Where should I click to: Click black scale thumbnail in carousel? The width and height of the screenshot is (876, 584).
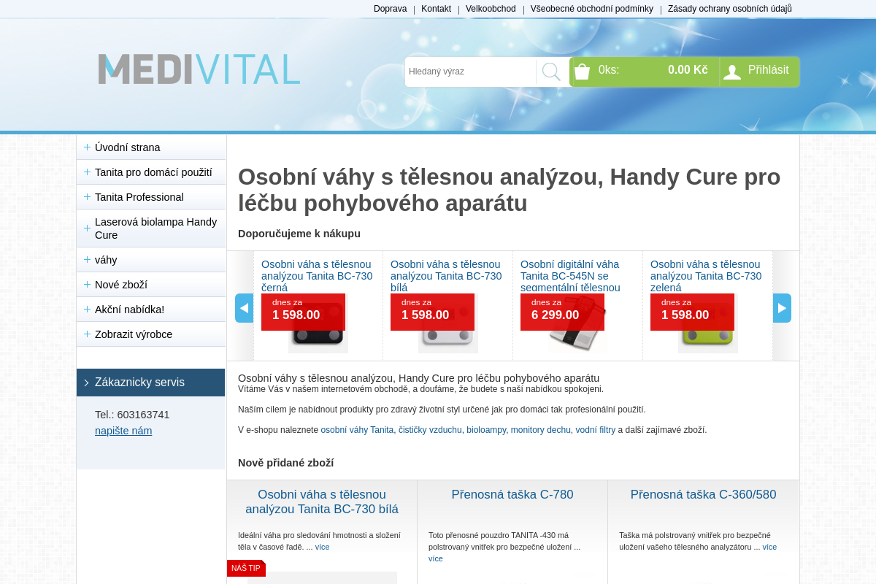tap(318, 323)
